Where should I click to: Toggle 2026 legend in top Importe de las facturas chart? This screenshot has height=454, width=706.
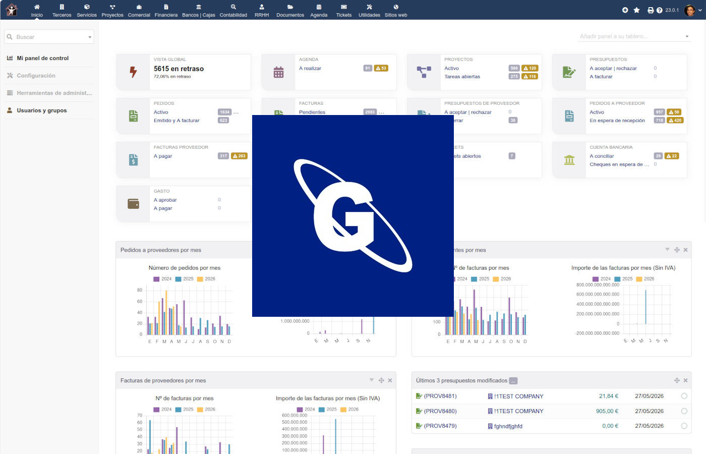coord(645,279)
